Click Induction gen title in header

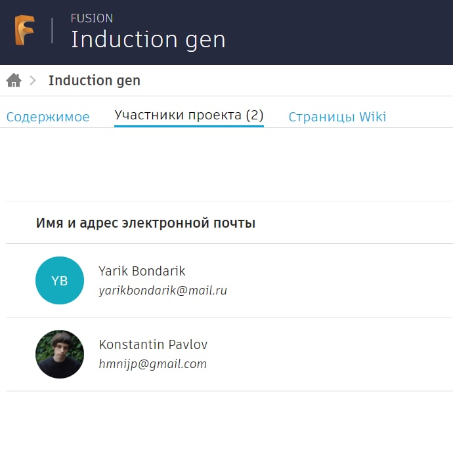(x=148, y=39)
